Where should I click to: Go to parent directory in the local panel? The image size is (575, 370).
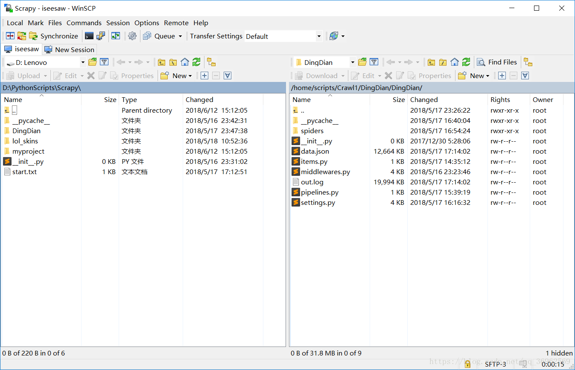[x=161, y=62]
